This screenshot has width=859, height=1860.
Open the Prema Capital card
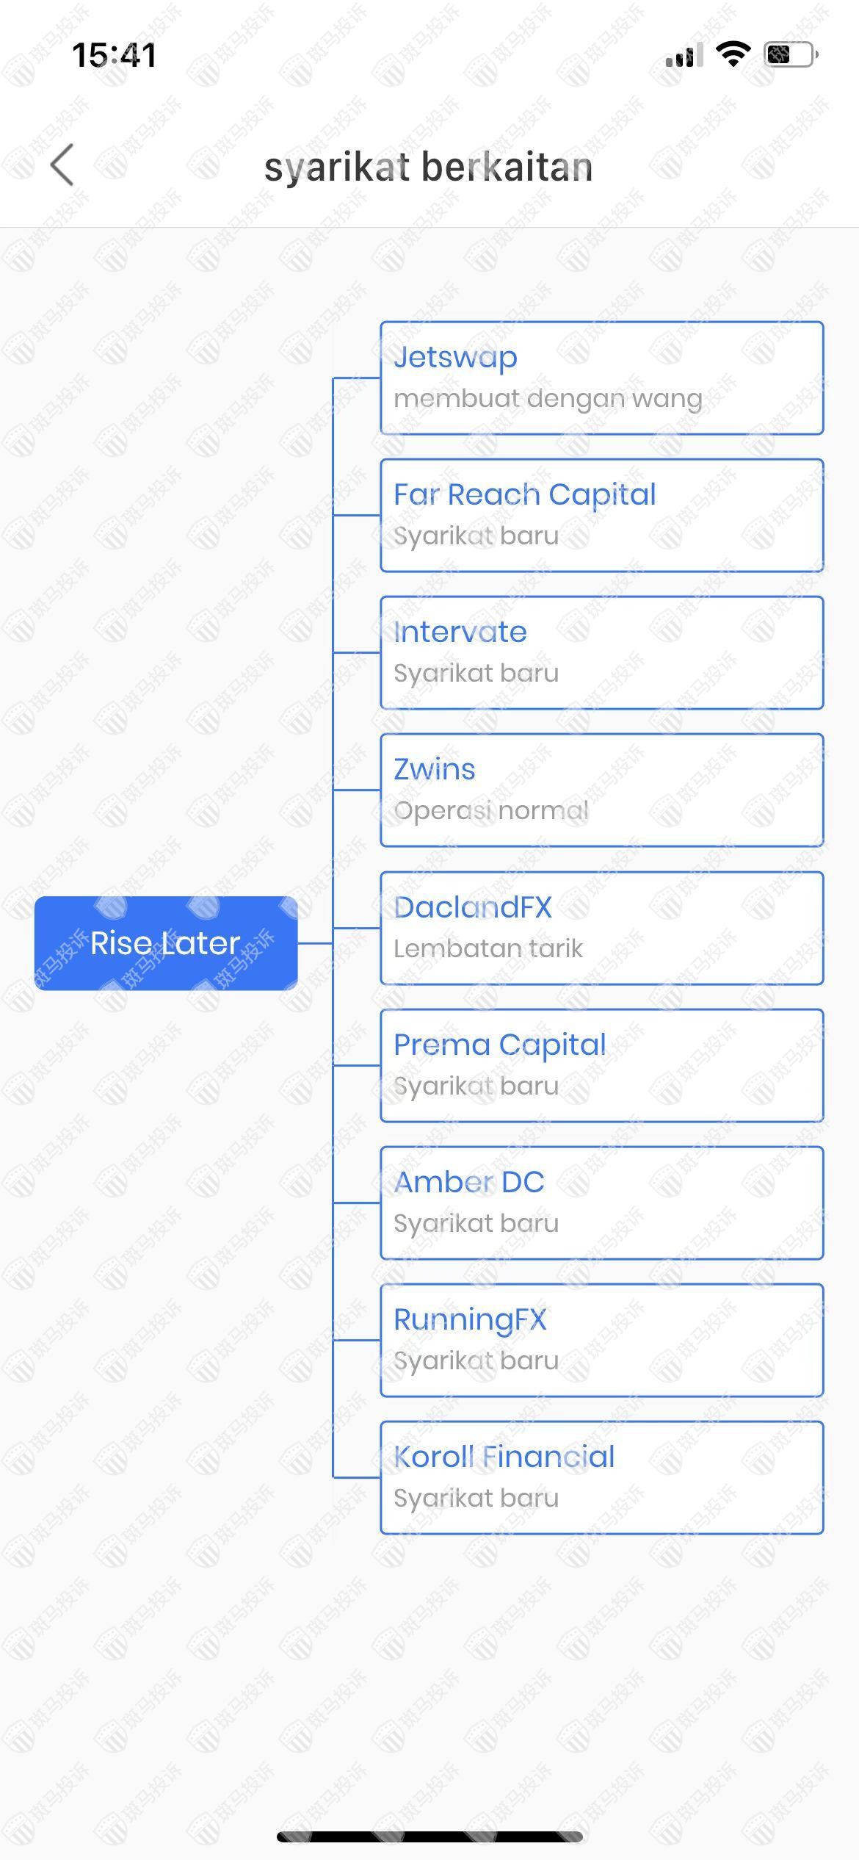(601, 1065)
